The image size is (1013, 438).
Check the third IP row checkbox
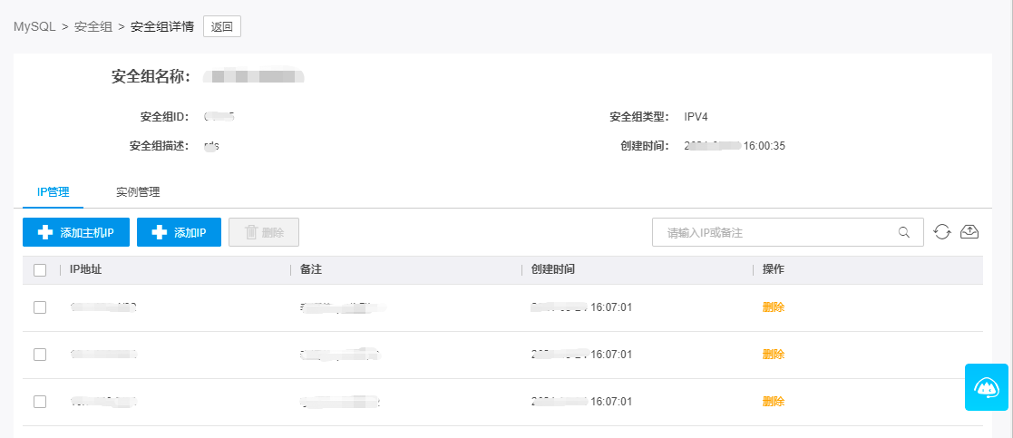tap(40, 402)
